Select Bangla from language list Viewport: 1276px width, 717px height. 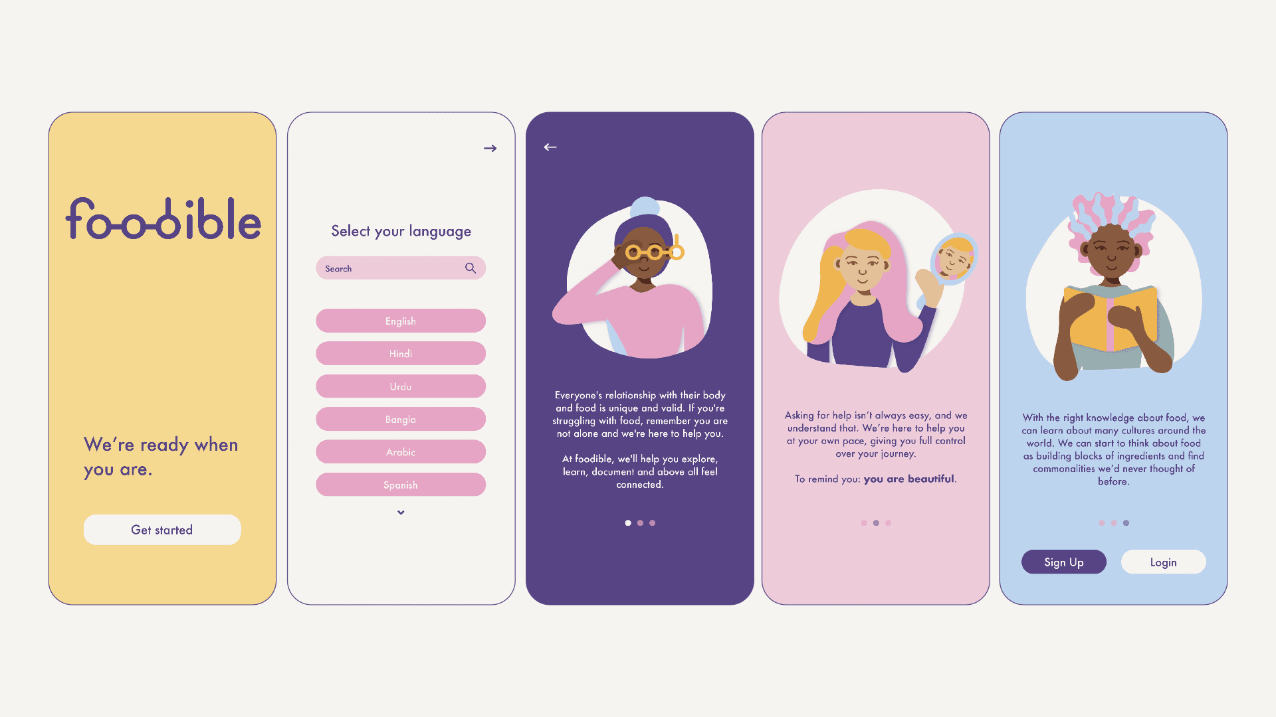401,418
